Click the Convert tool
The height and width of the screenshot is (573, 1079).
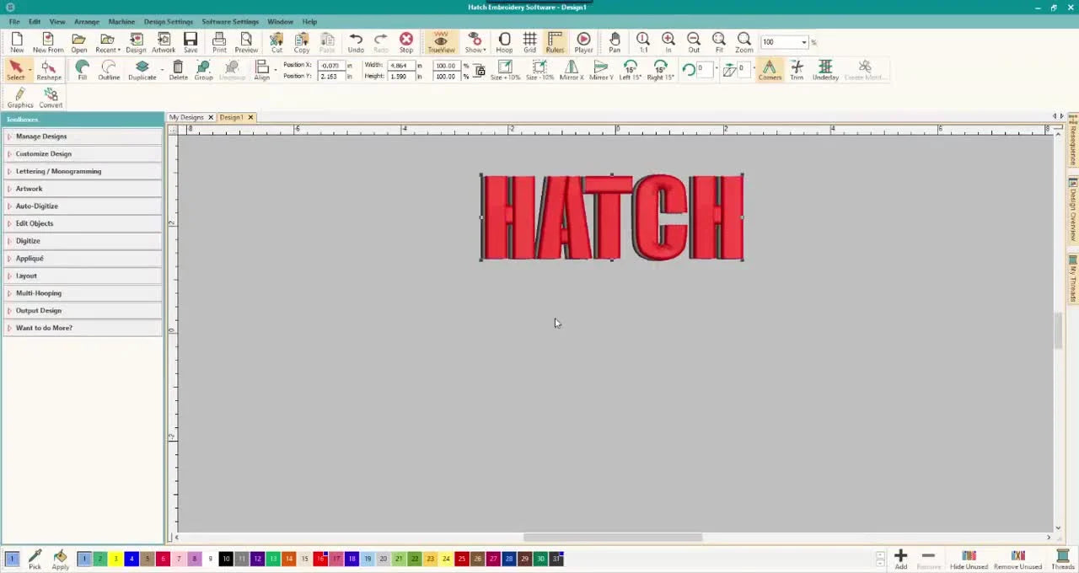coord(51,98)
